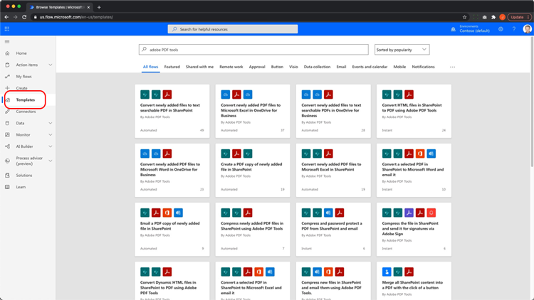Switch to the Mobile tab
The image size is (534, 300).
coord(399,67)
